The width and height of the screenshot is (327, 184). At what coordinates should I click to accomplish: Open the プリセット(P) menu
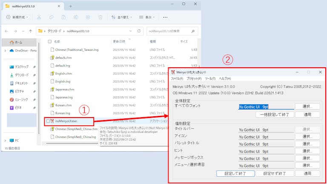pos(194,79)
